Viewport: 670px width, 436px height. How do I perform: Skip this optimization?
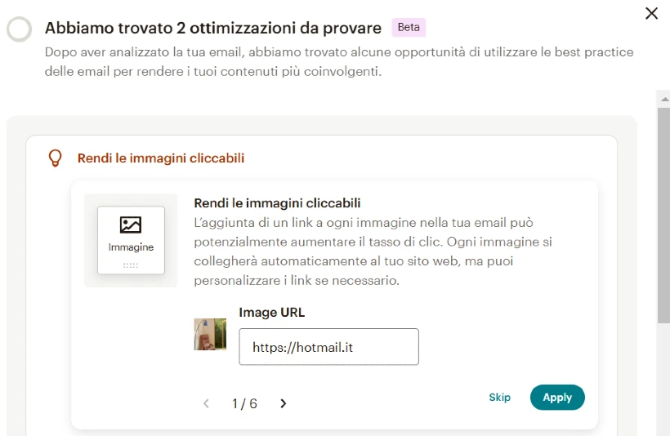499,397
